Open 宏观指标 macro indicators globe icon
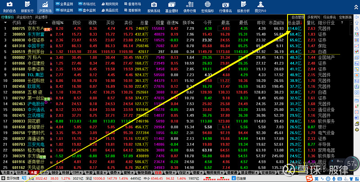360x182 pixels. click(x=207, y=7)
